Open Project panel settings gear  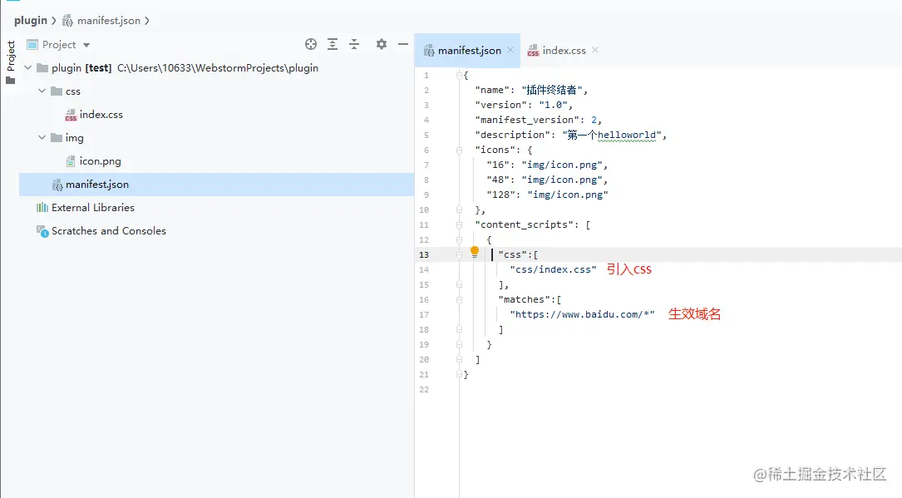382,44
